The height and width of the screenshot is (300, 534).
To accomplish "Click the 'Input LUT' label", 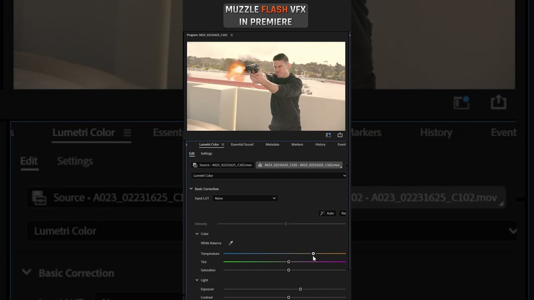I will tap(202, 198).
